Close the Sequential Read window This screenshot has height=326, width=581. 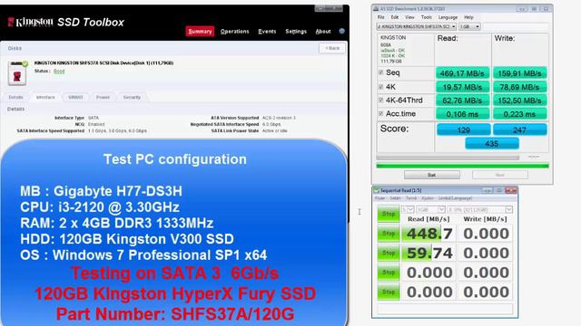(511, 190)
